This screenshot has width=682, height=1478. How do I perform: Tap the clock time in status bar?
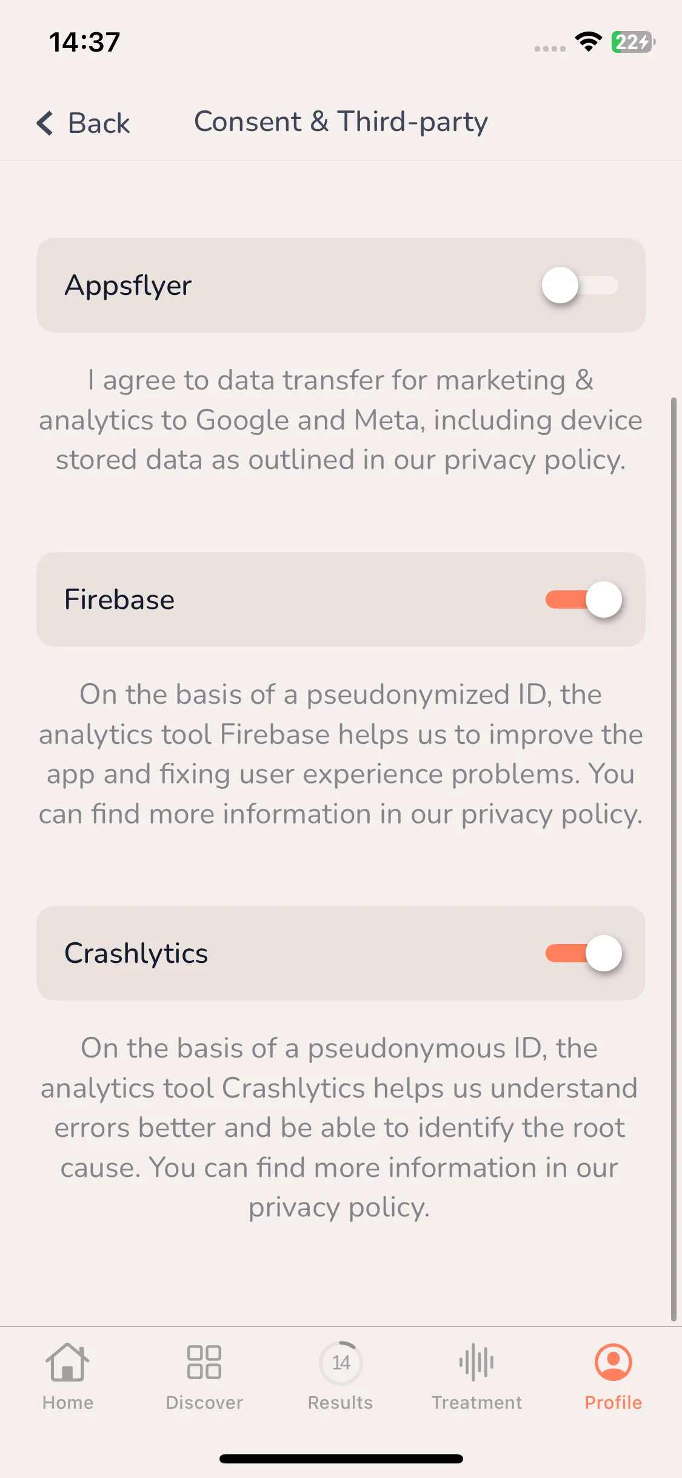pos(85,42)
